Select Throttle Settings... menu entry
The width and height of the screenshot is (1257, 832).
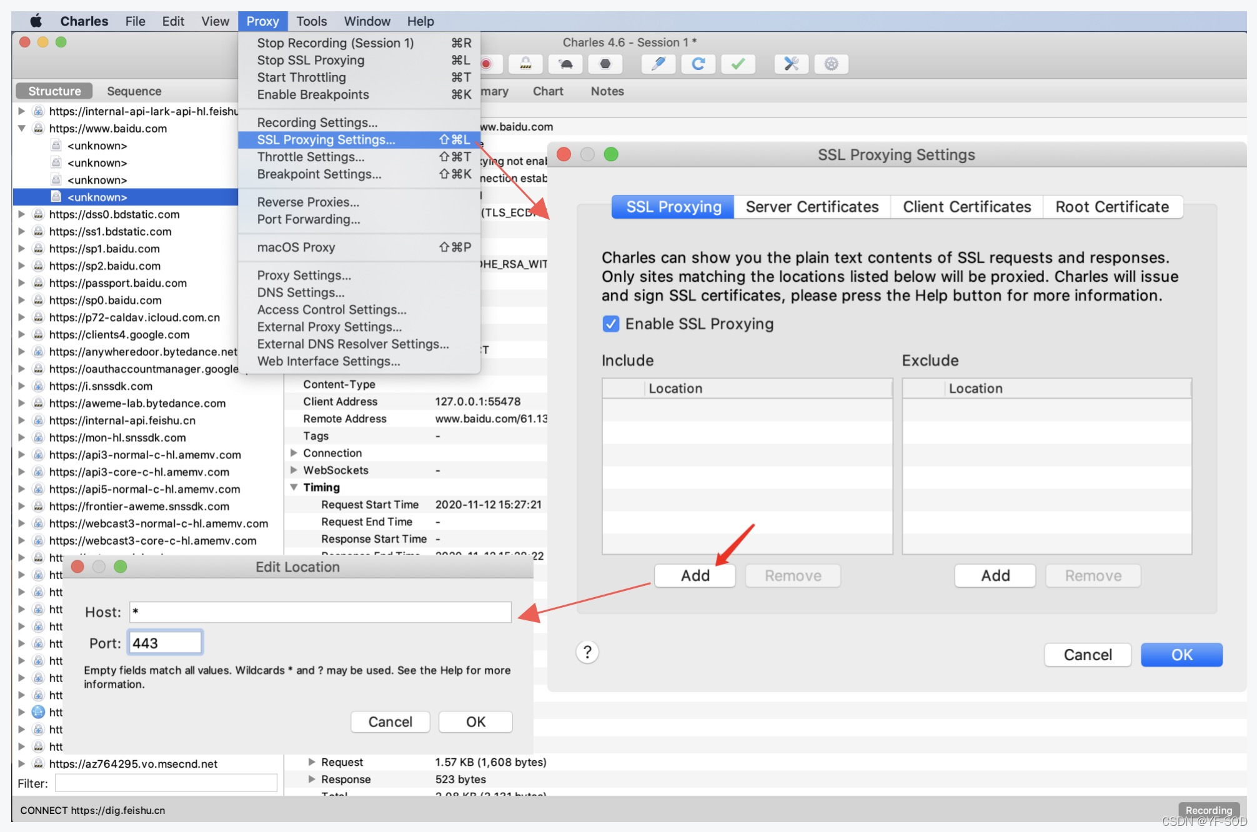point(359,157)
